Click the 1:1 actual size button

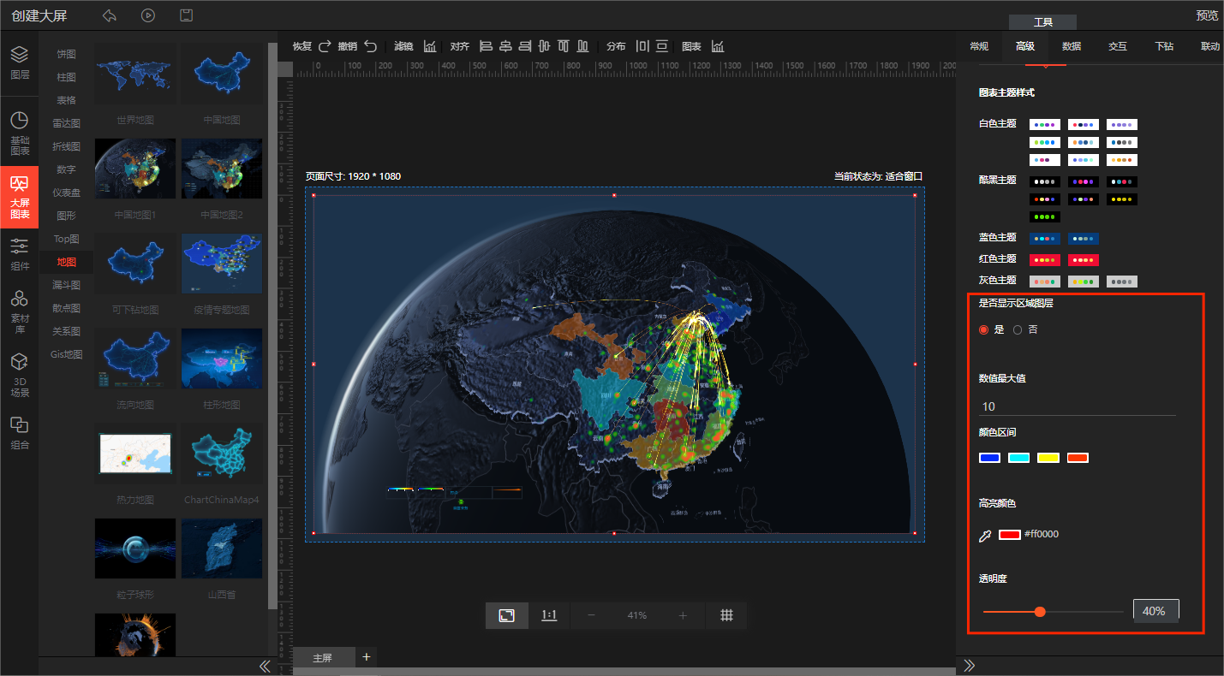click(x=549, y=615)
